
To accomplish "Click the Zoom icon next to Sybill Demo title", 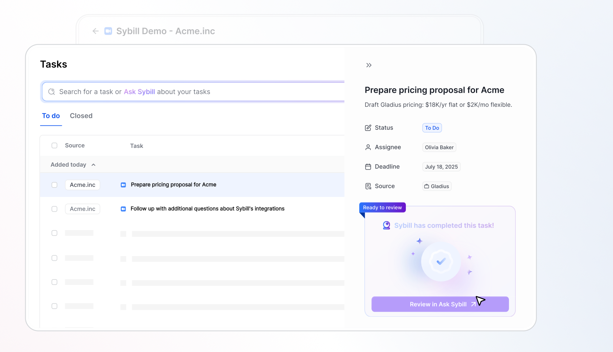I will point(108,31).
